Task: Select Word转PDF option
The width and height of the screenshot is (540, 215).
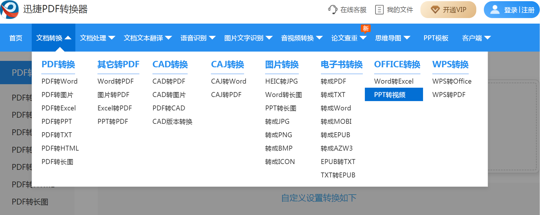Action: [x=116, y=81]
